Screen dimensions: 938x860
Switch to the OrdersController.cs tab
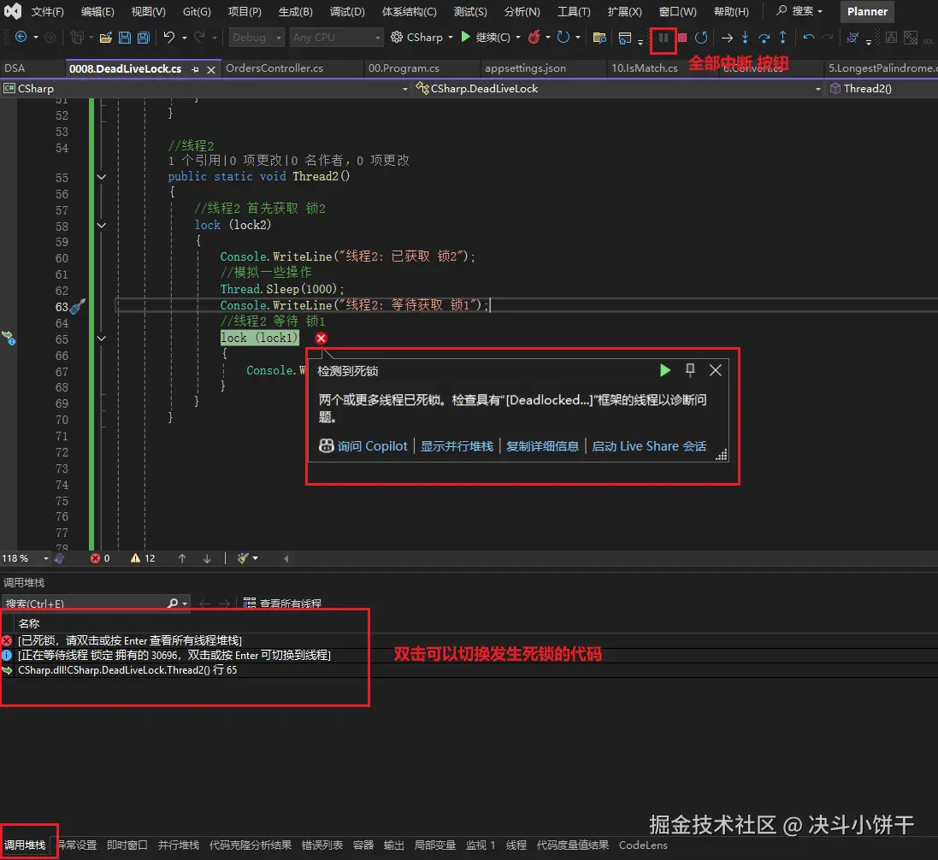[274, 68]
